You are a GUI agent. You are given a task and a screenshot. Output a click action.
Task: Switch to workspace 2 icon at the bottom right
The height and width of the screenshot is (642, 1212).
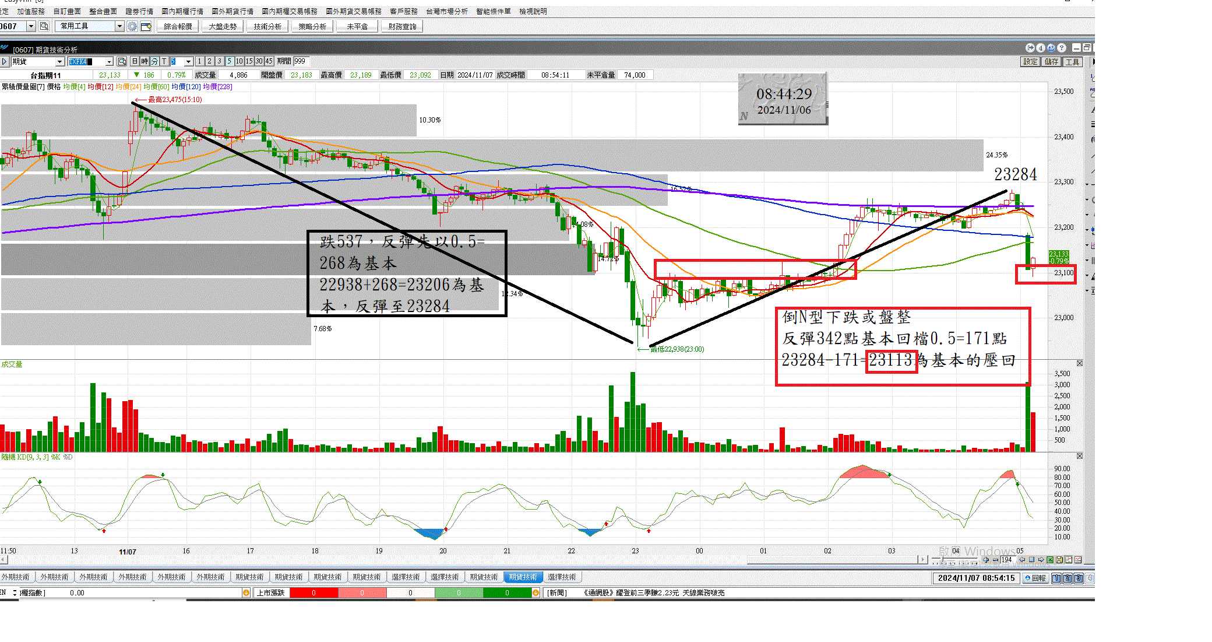(x=1067, y=578)
